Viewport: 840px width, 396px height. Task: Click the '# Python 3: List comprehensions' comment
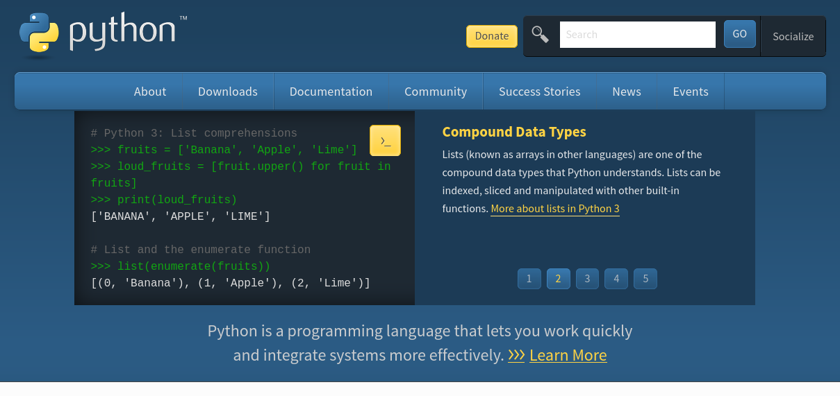[194, 133]
